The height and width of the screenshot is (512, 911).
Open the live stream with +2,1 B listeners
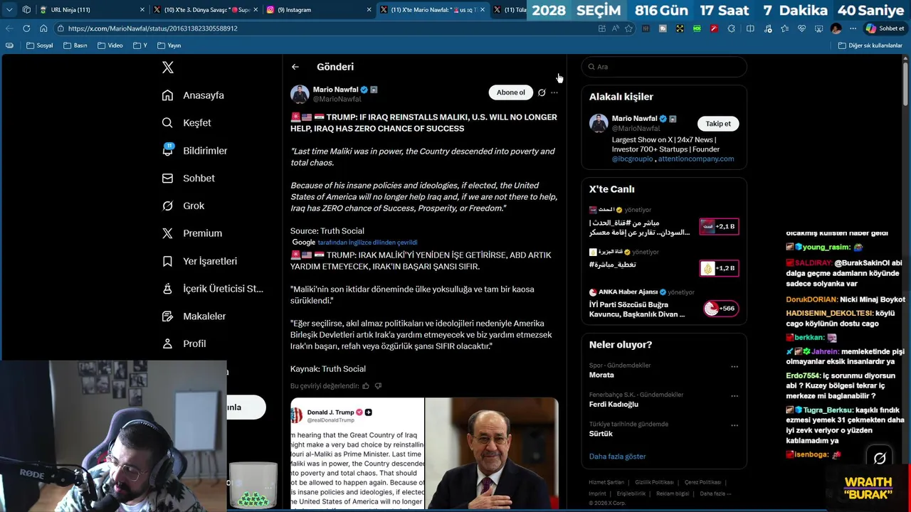click(x=719, y=226)
